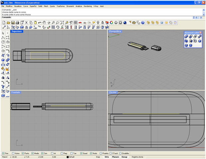Viewport: 206px width, 159px height.
Task: Toggle the Fine osnap checkbox
Action: [3, 153]
